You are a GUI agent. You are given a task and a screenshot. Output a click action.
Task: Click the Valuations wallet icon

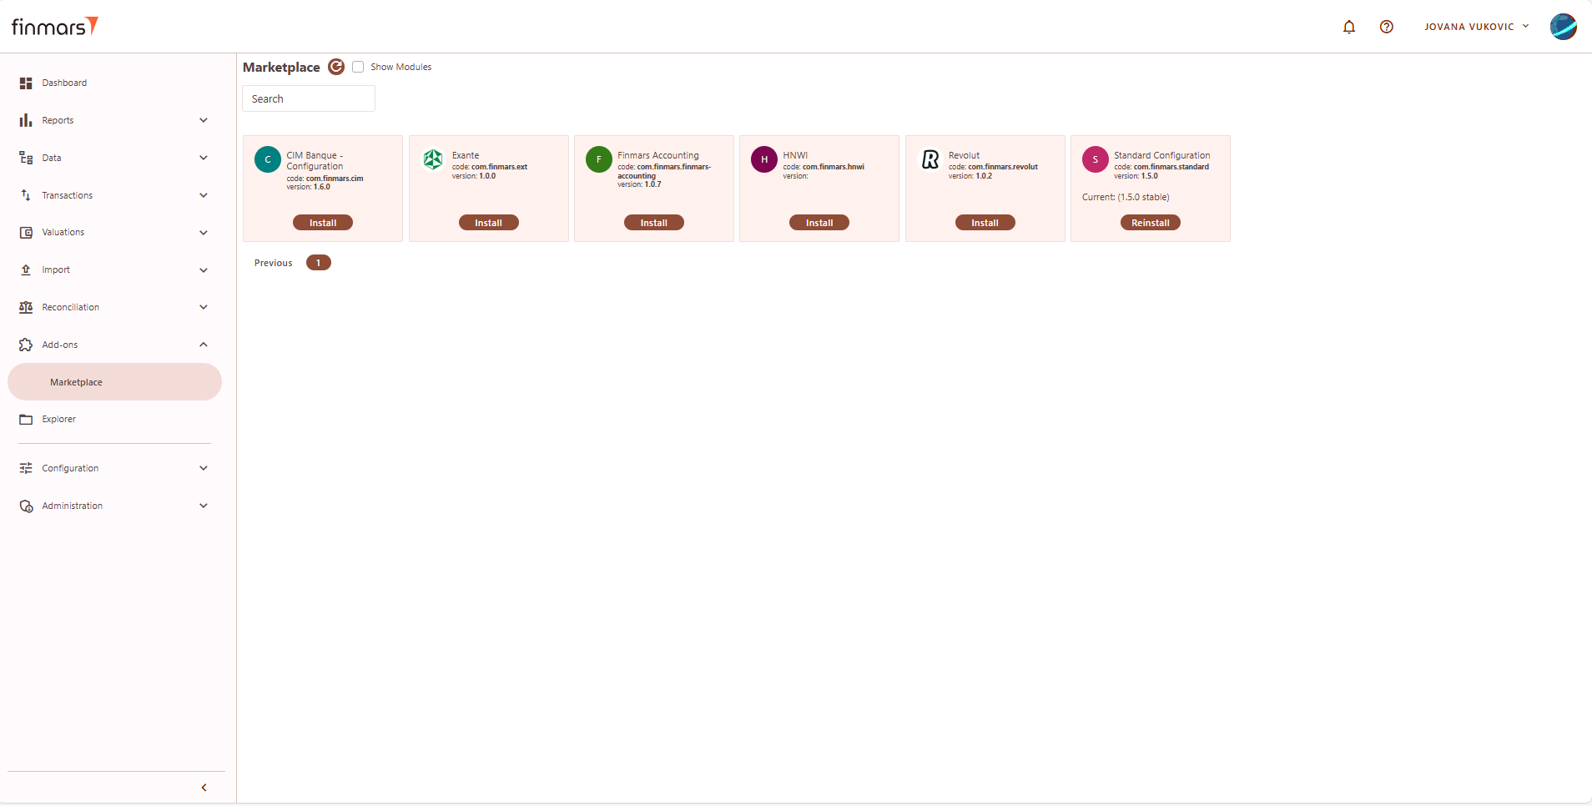tap(26, 232)
